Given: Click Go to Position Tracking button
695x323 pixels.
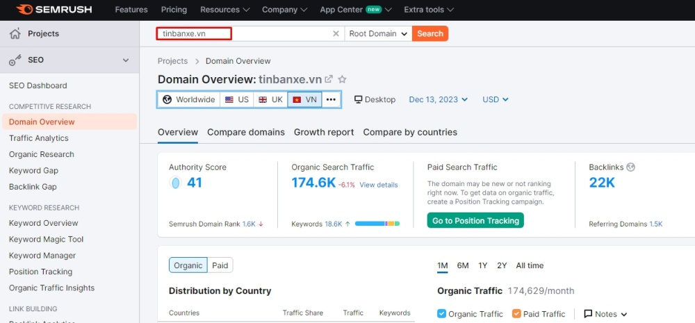Looking at the screenshot, I should (x=475, y=220).
